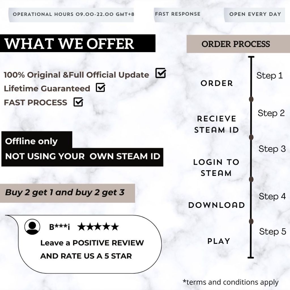
Task: Click the reviewer profile avatar icon
Action: pyautogui.click(x=32, y=227)
